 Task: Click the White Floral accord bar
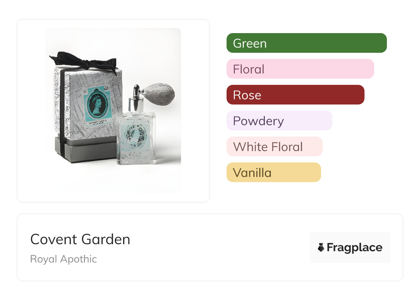coord(274,147)
